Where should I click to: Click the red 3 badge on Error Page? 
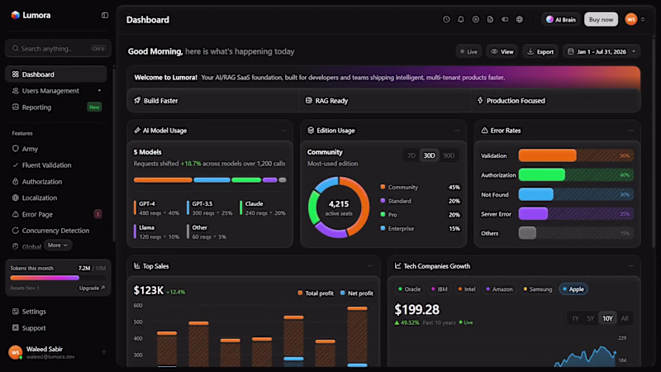[x=97, y=214]
